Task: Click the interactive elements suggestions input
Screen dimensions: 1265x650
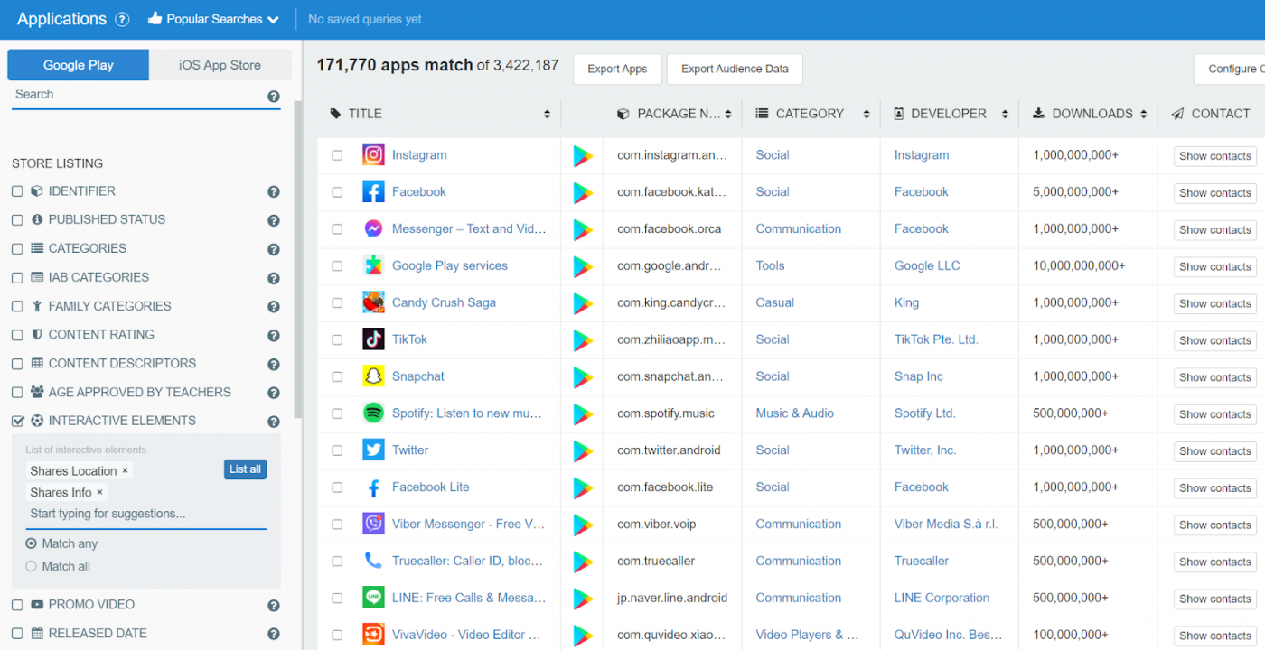Action: tap(145, 514)
